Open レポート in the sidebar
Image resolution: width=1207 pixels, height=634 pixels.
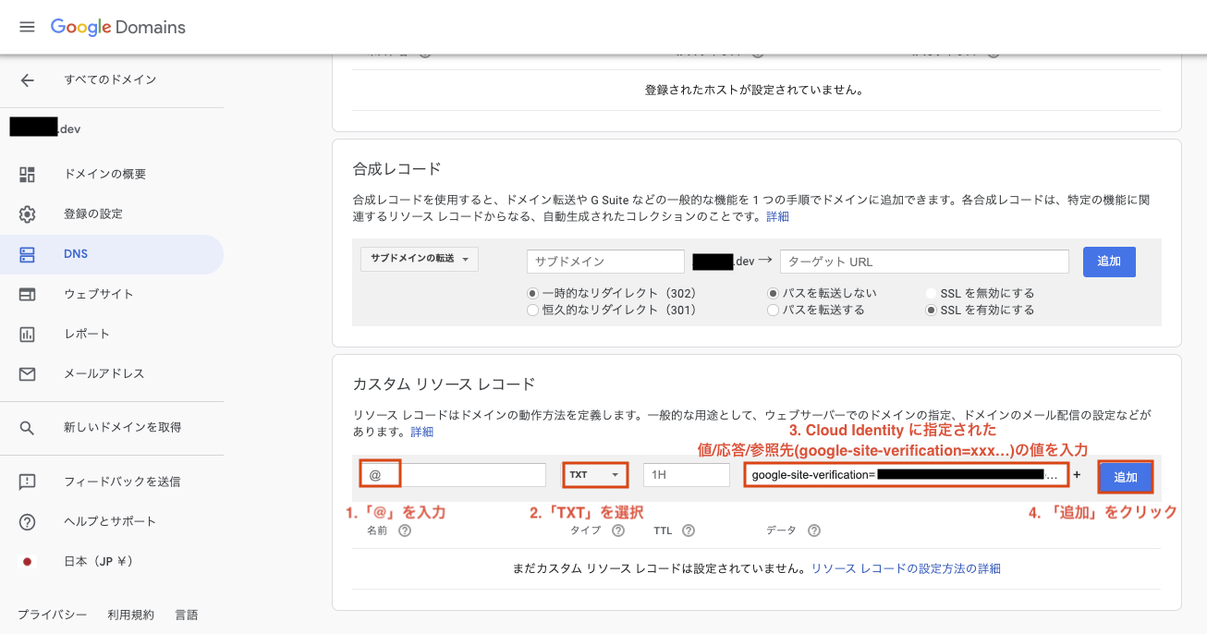(87, 334)
